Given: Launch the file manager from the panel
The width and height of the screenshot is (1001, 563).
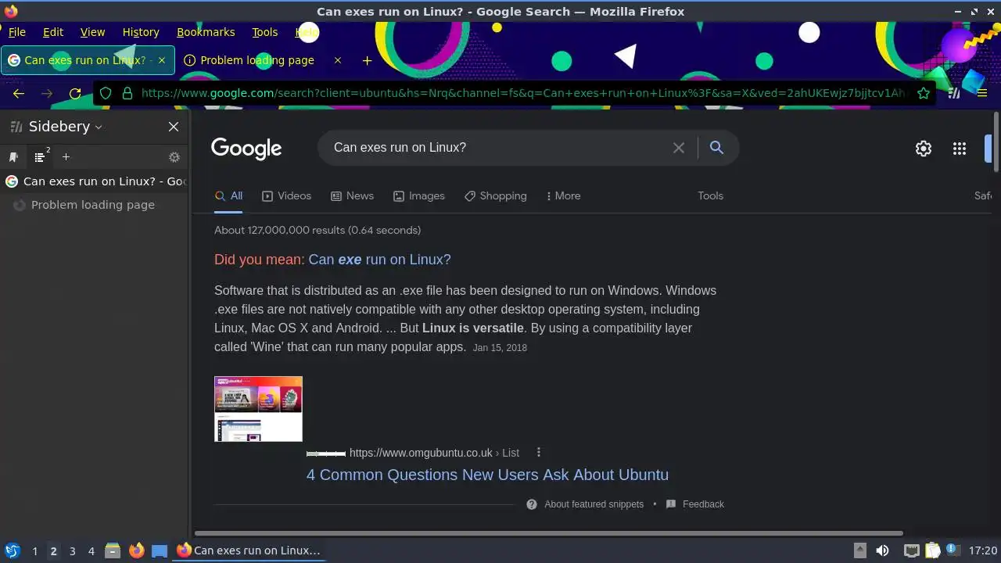Looking at the screenshot, I should pos(113,550).
